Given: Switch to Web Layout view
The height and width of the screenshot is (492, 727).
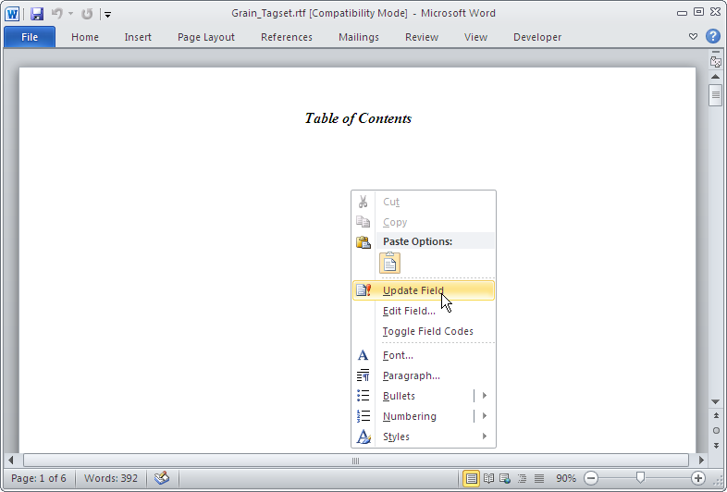Looking at the screenshot, I should [505, 478].
